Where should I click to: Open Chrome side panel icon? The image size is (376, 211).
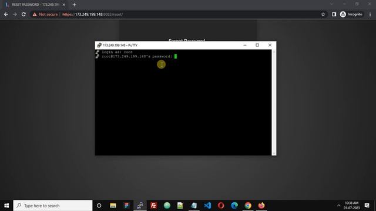click(x=334, y=14)
